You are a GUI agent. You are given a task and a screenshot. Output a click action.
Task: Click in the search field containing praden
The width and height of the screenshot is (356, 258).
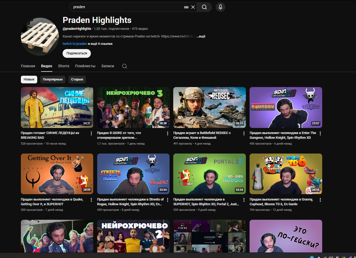point(127,7)
